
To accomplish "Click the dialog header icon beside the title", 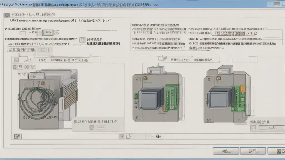I will pos(7,15).
